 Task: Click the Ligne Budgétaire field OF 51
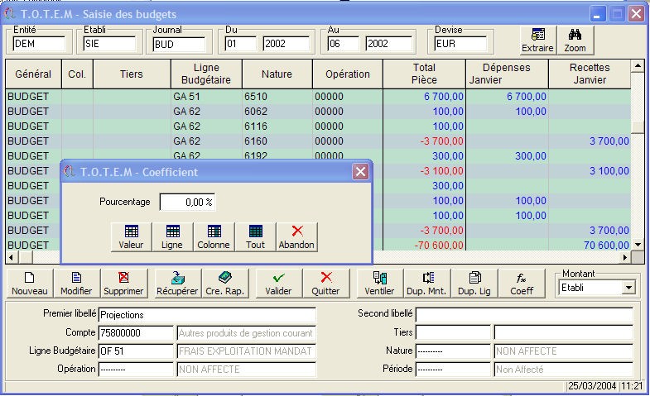(x=136, y=351)
